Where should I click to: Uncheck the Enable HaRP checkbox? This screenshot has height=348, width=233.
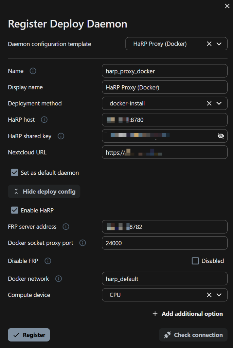click(15, 210)
